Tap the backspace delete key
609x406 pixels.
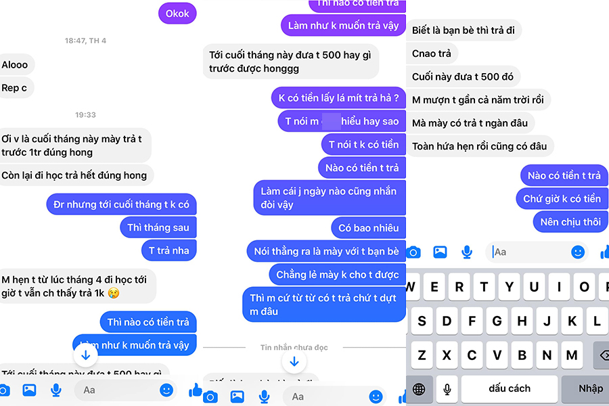(x=602, y=355)
